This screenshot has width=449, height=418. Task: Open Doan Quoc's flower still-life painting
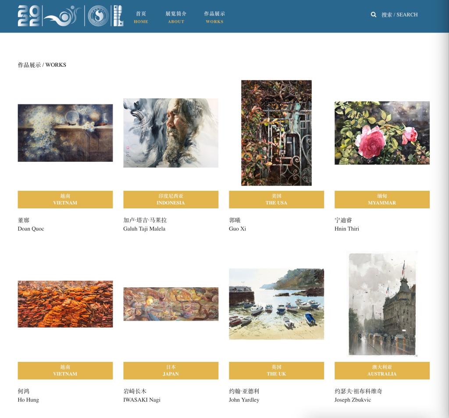(x=65, y=133)
